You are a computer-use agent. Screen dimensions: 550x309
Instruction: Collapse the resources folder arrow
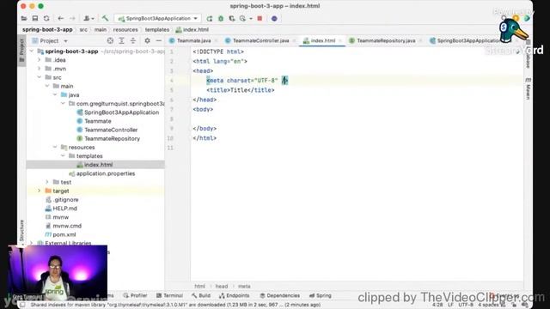coord(55,148)
